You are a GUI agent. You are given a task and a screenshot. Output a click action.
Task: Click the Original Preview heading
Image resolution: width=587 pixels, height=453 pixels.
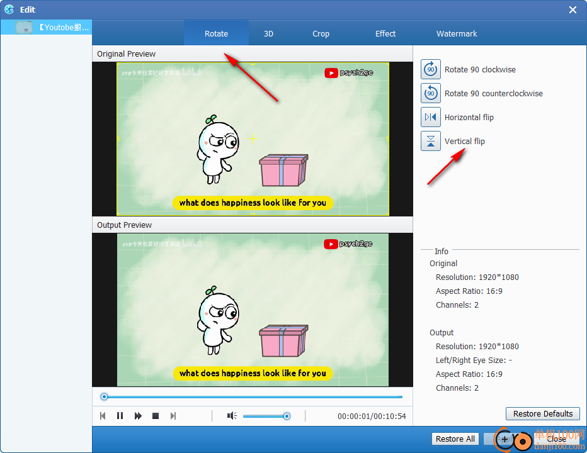(126, 54)
